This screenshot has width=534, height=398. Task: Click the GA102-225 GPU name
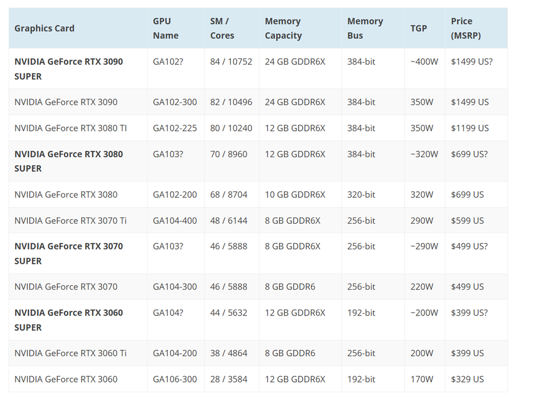click(x=175, y=128)
